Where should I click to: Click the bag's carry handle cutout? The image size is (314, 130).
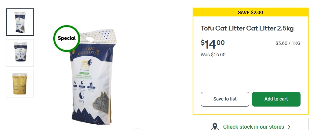click(90, 39)
